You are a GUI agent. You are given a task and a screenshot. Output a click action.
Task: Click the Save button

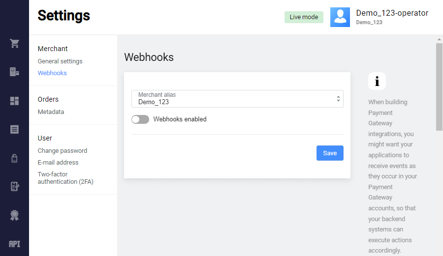330,153
